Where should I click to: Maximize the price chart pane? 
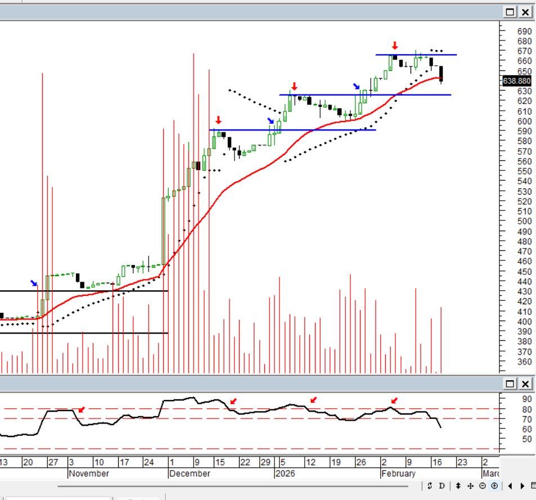coord(510,12)
